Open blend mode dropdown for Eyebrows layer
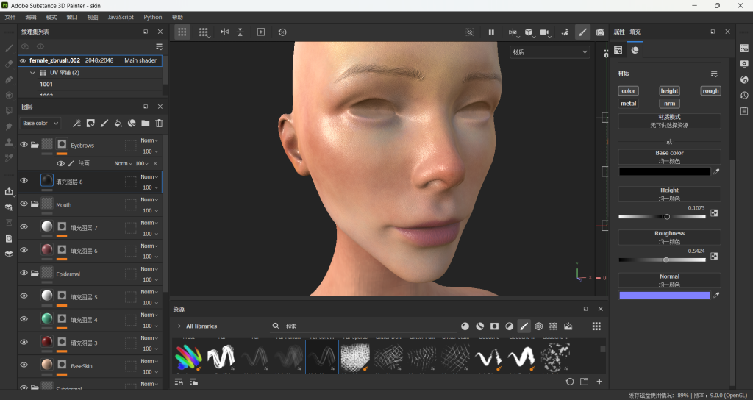 (x=149, y=140)
